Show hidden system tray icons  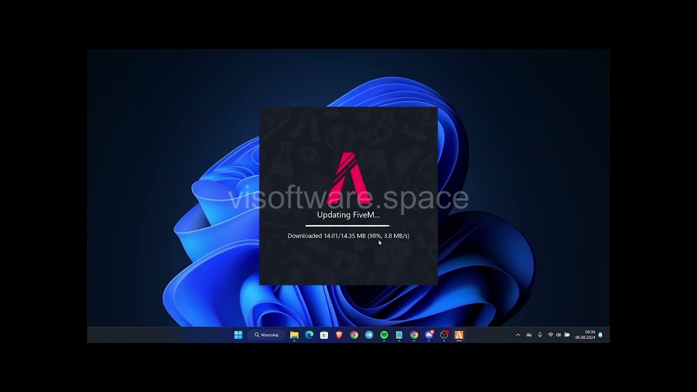[x=518, y=335]
